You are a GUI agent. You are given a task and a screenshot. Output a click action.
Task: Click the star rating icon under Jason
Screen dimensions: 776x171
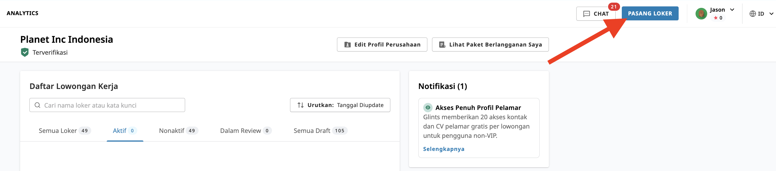point(715,18)
